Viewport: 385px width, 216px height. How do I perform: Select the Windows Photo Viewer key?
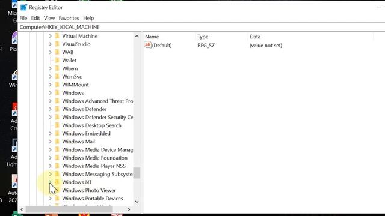click(x=88, y=190)
